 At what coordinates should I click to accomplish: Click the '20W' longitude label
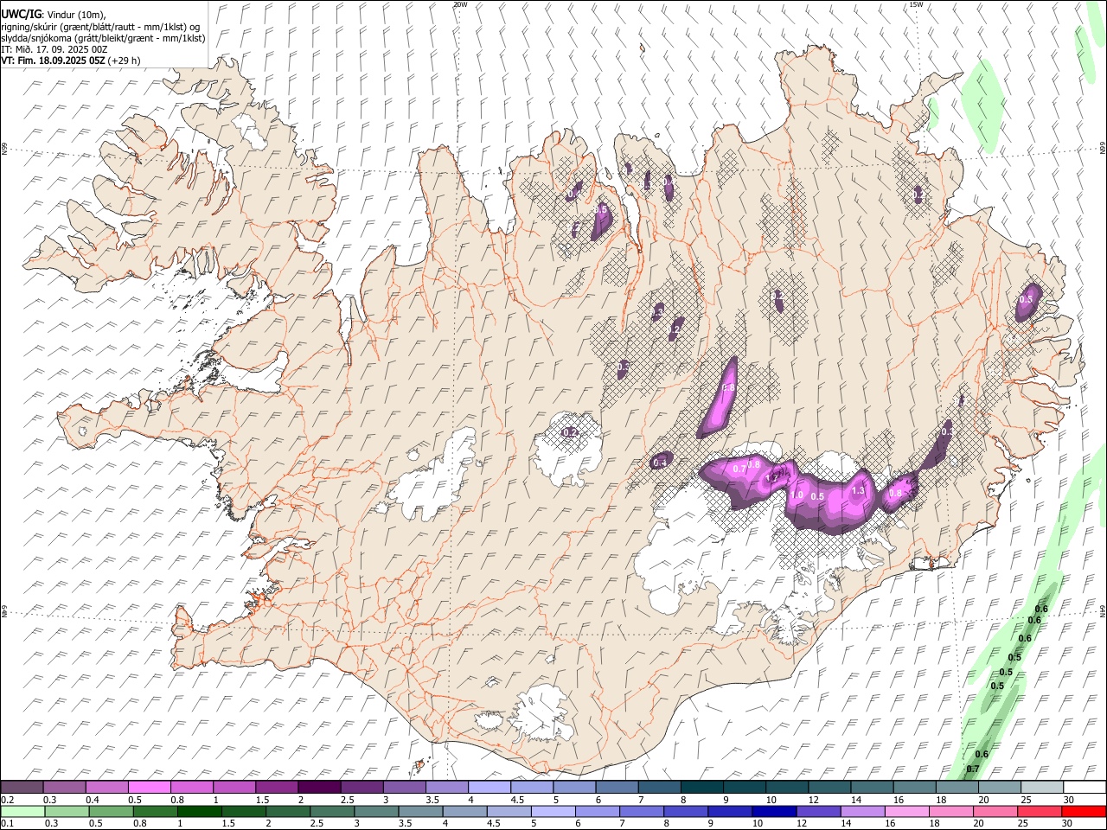click(460, 4)
